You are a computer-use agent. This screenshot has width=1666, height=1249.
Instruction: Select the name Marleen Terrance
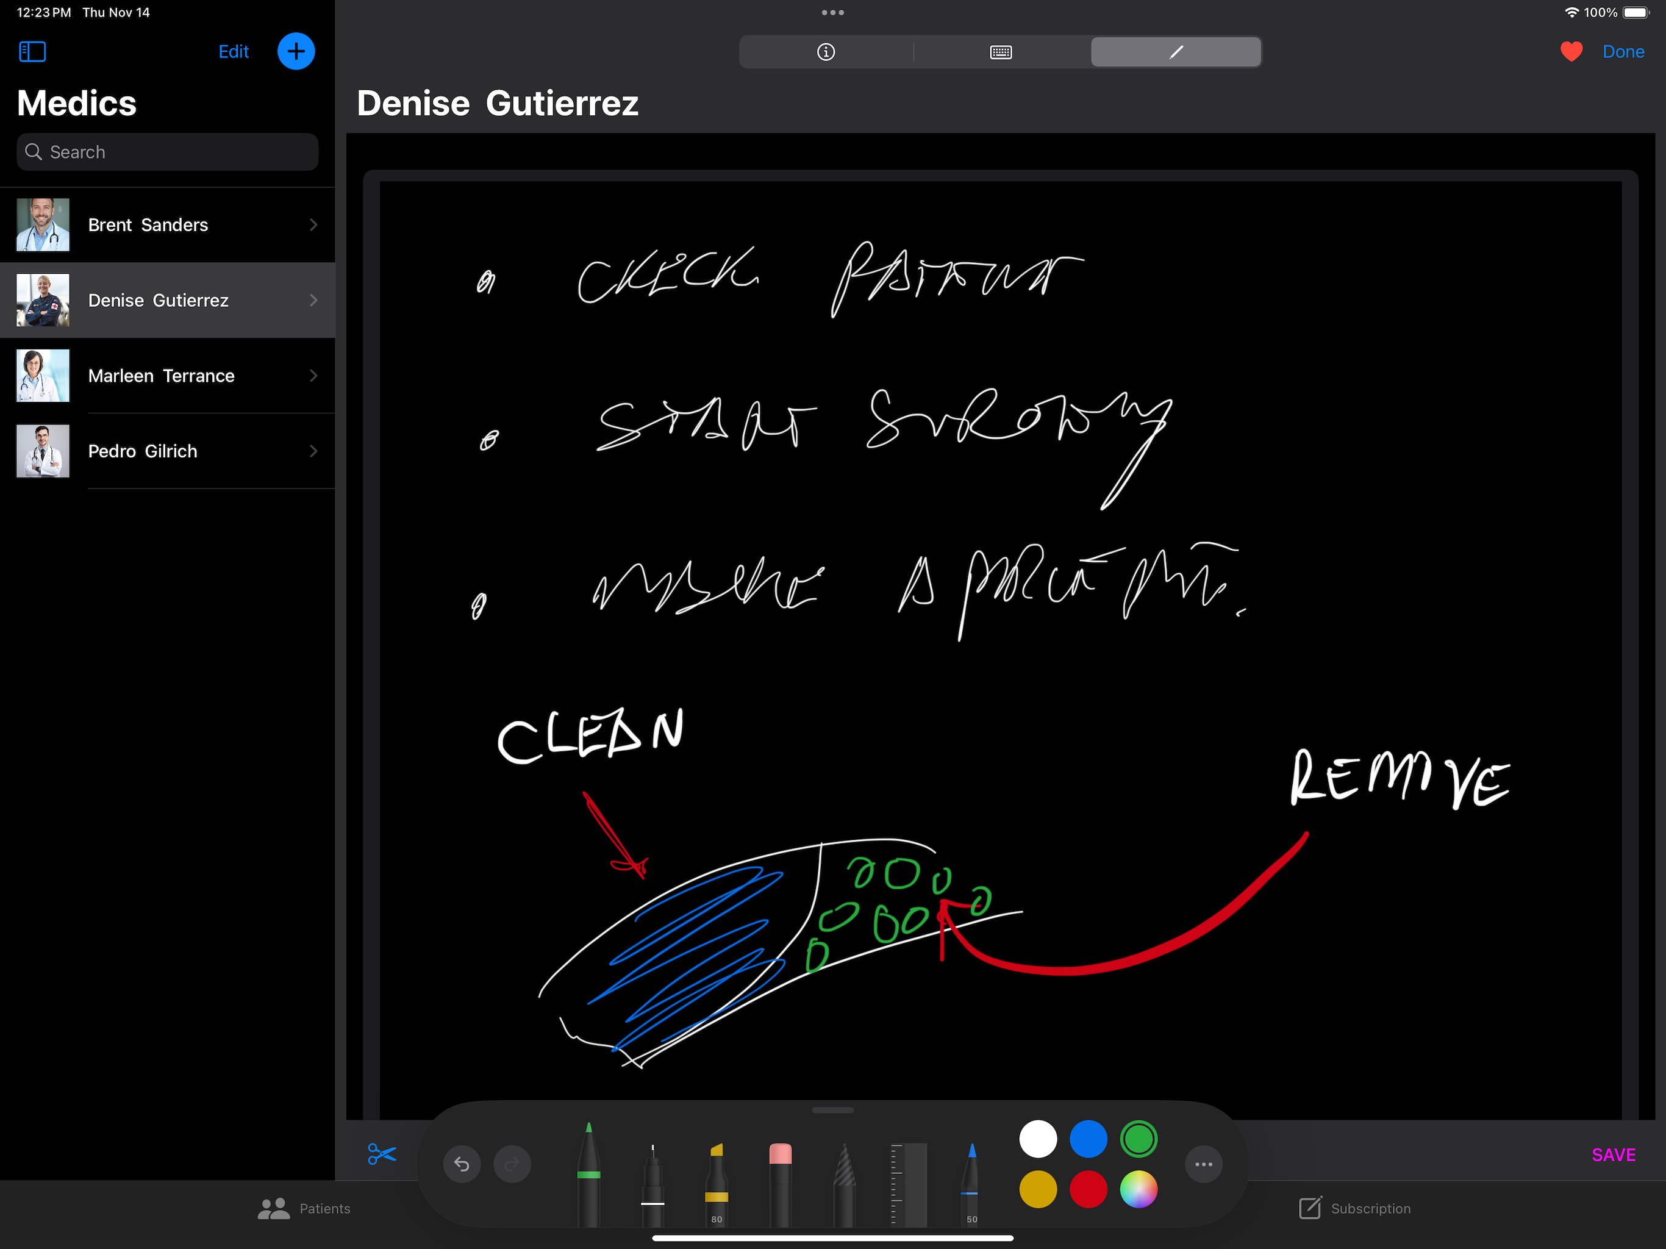161,375
